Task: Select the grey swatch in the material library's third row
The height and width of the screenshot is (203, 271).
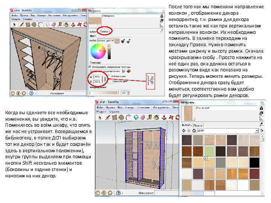Action: (220, 162)
